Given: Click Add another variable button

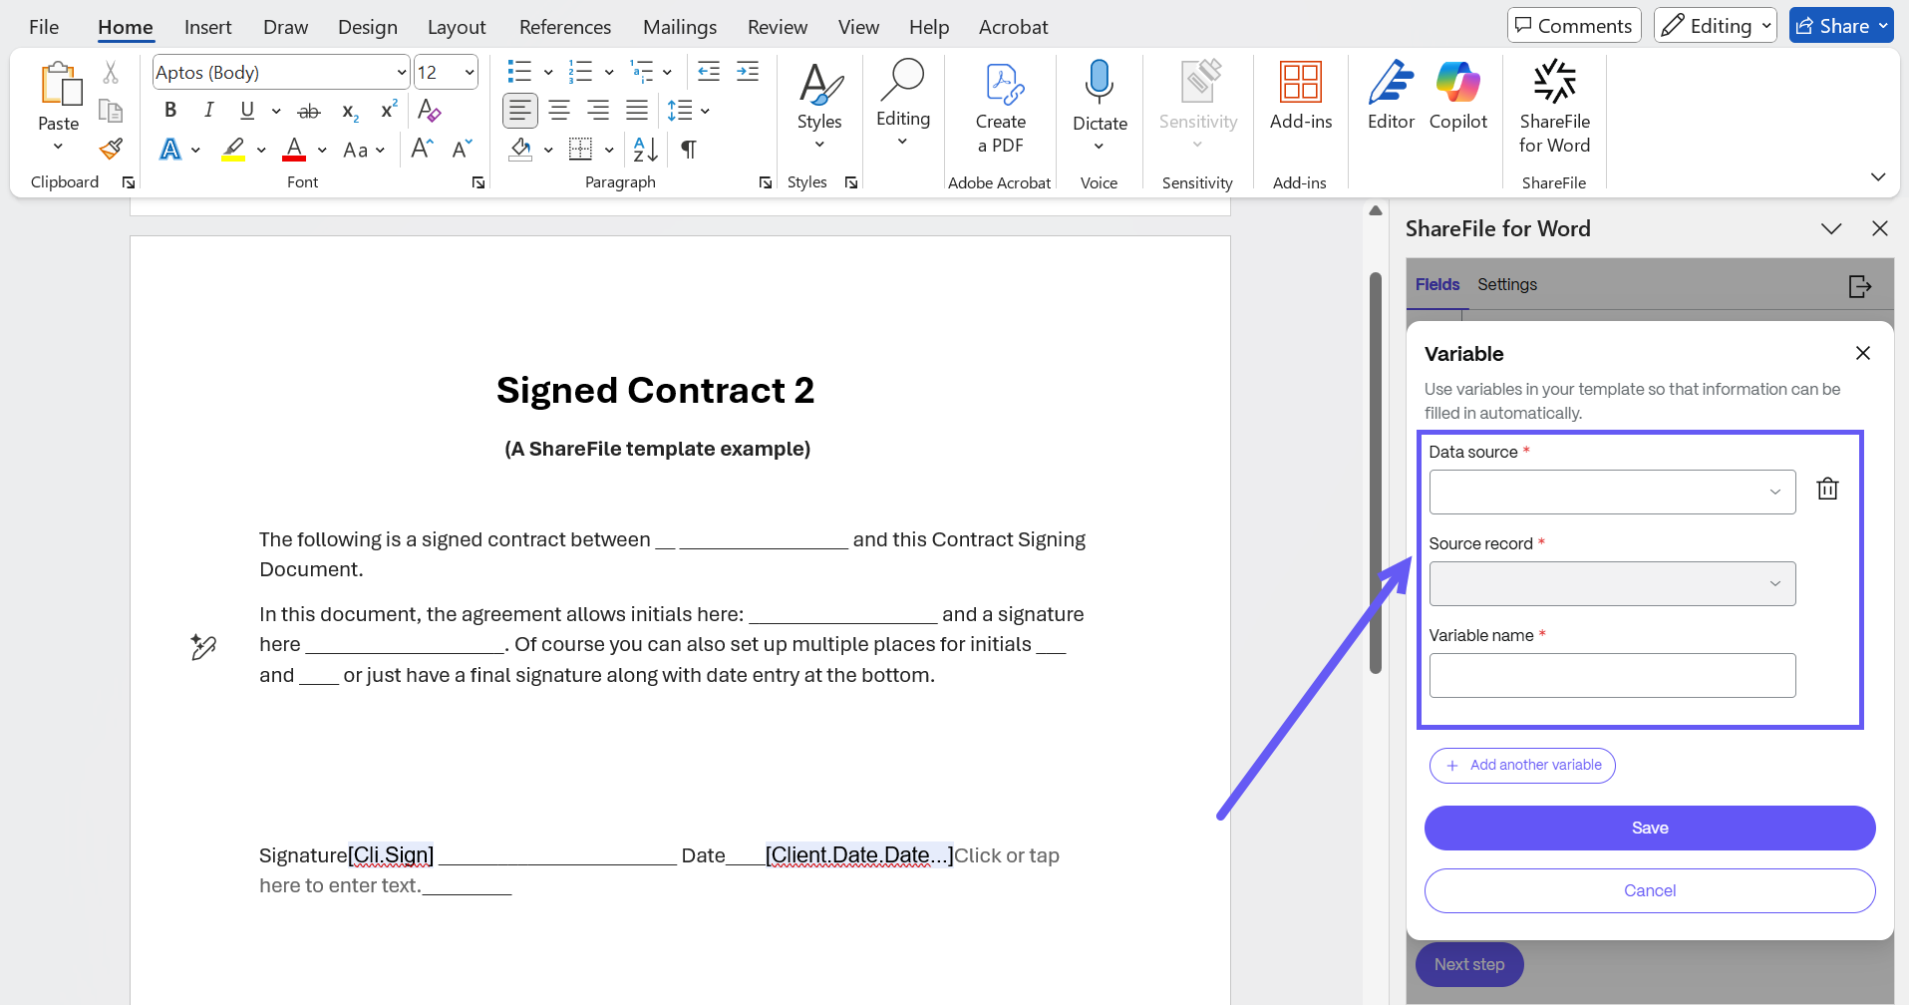Looking at the screenshot, I should point(1522,766).
